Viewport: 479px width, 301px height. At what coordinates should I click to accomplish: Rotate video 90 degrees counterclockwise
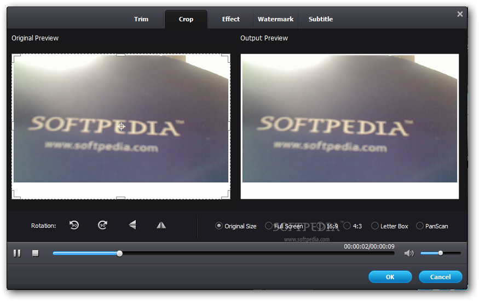pos(74,225)
